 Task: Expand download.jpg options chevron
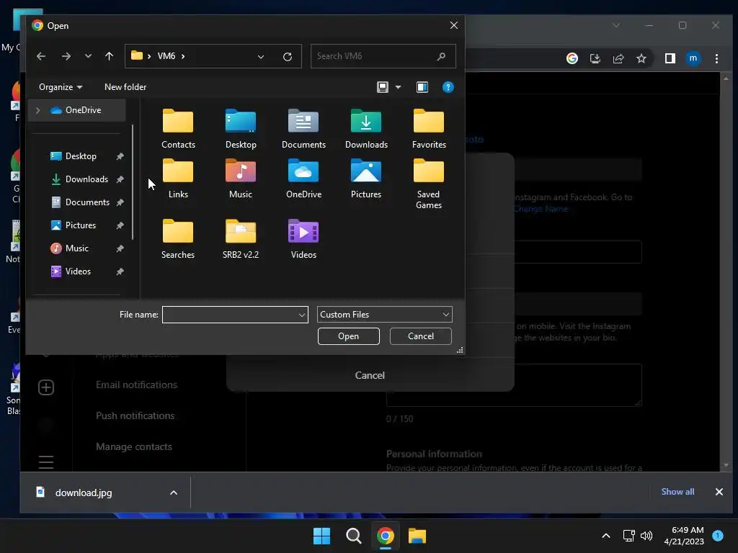coord(174,493)
